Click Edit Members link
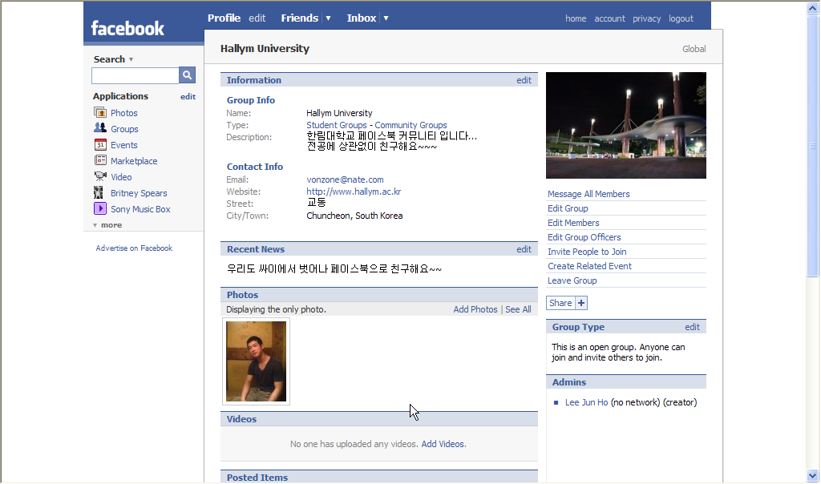This screenshot has height=484, width=821. pos(573,223)
